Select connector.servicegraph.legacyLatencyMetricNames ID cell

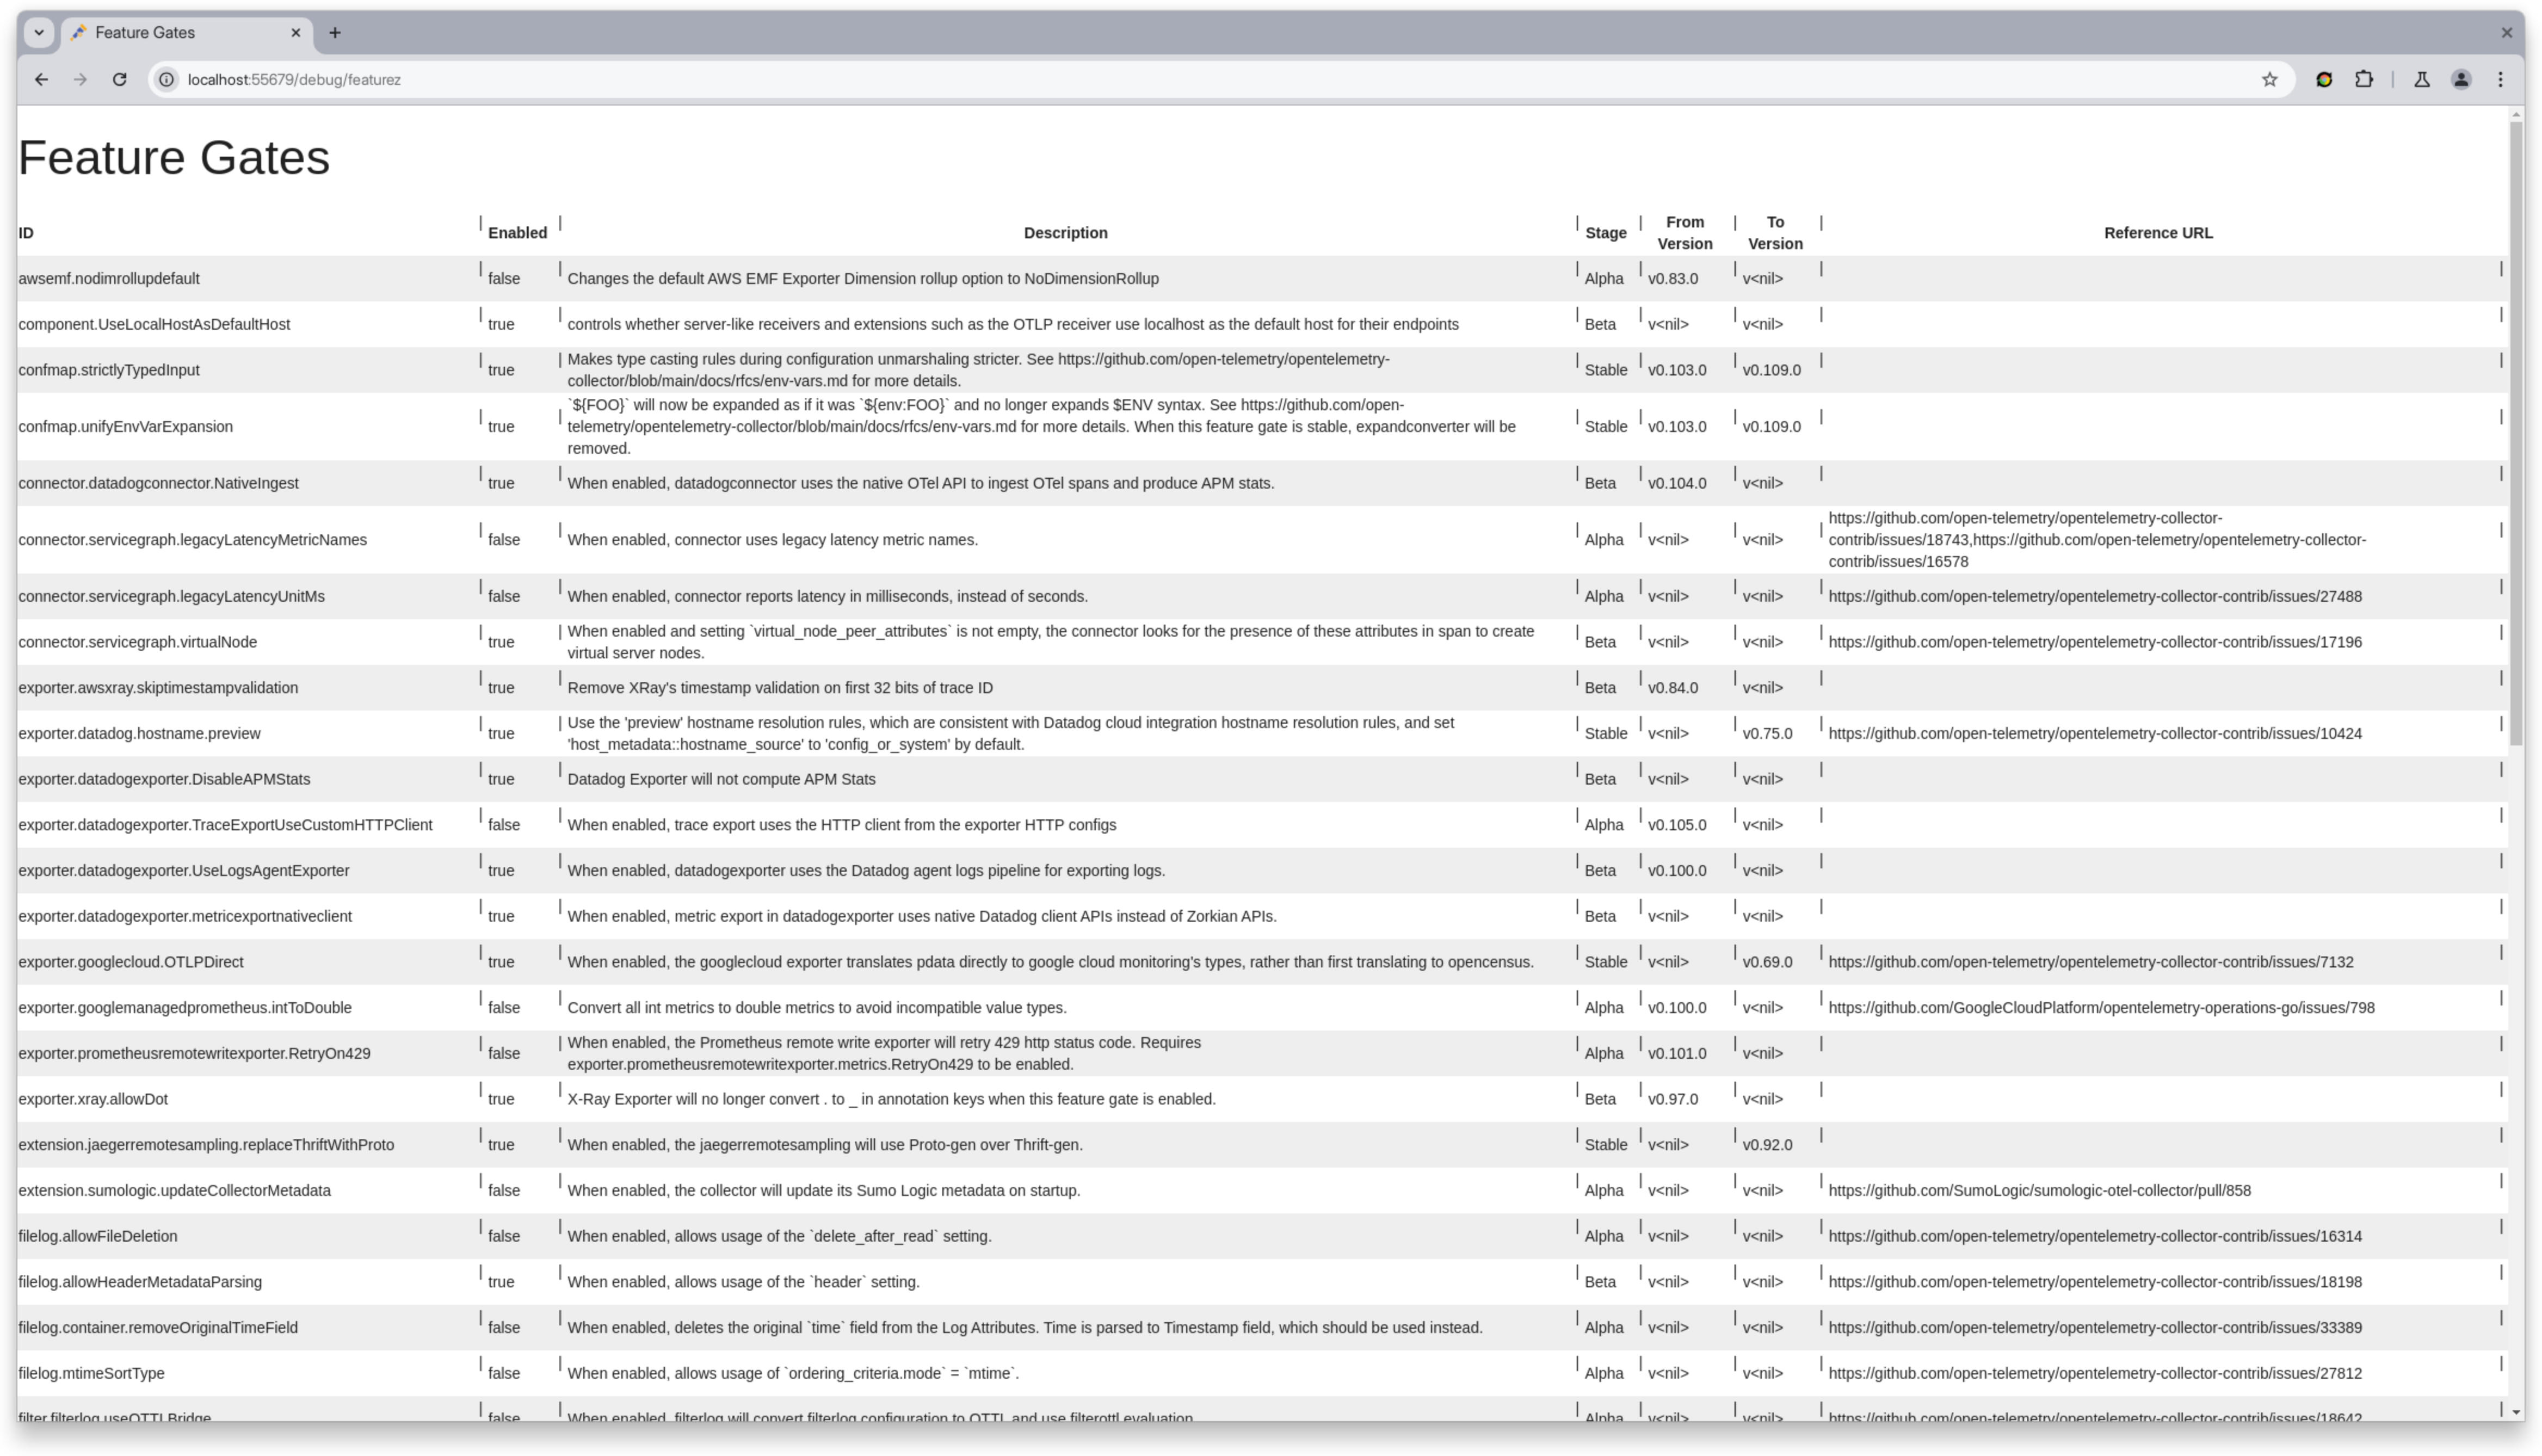192,540
